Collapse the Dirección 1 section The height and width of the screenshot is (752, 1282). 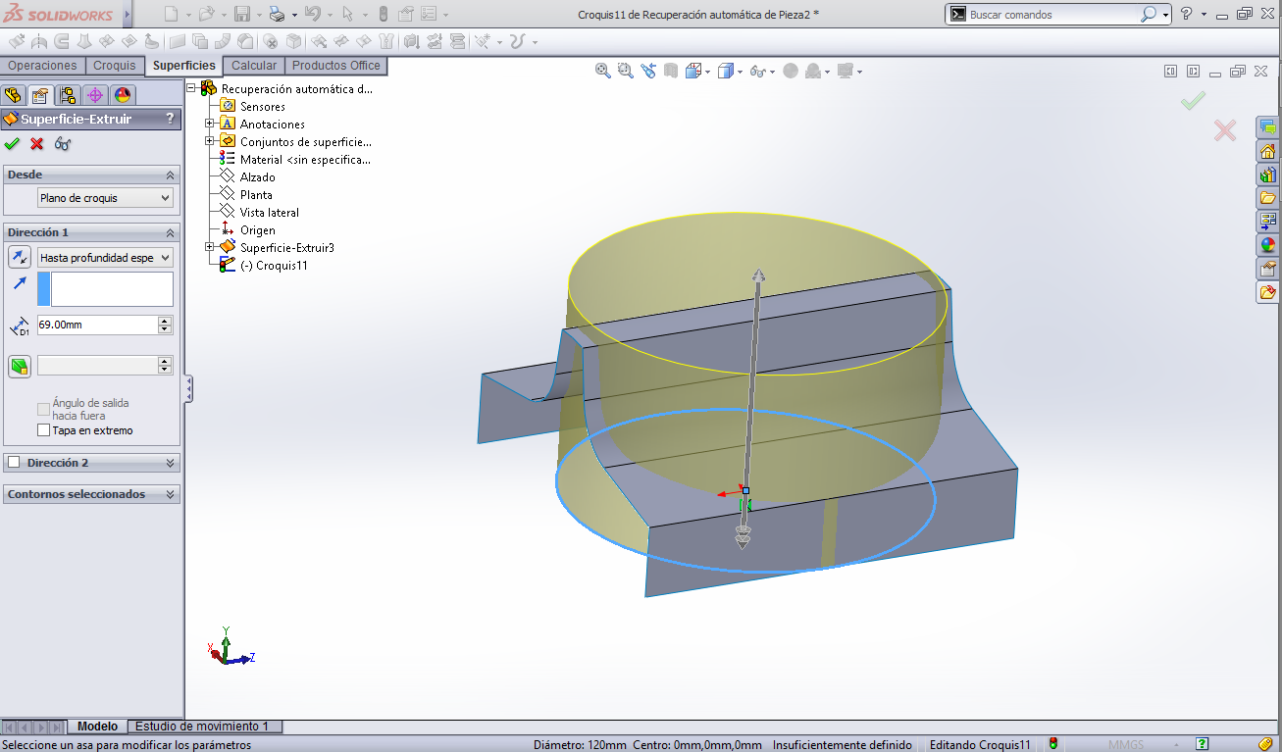click(171, 232)
